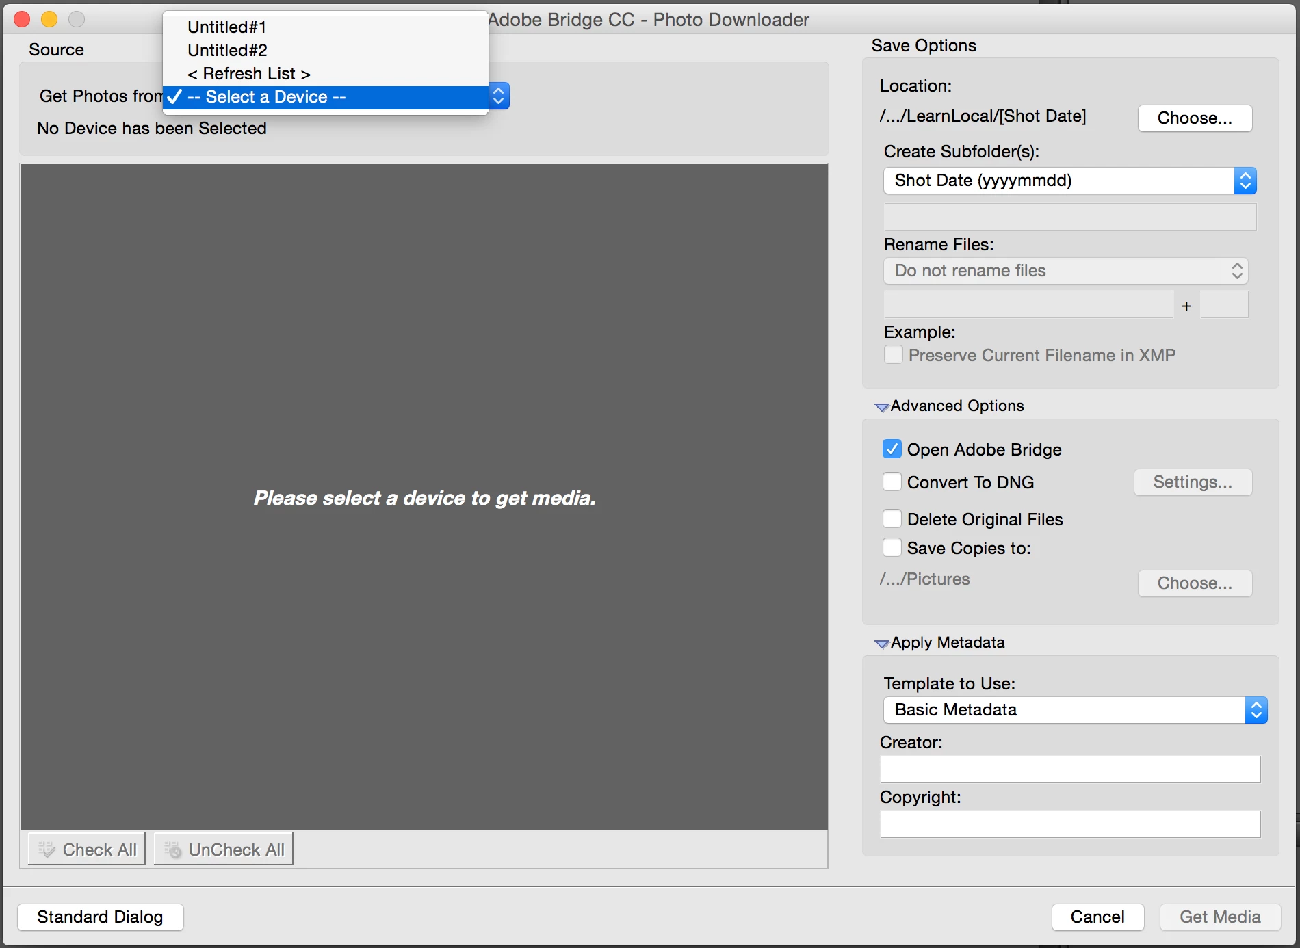The image size is (1300, 948).
Task: Enable Delete Original Files checkbox
Action: coord(892,519)
